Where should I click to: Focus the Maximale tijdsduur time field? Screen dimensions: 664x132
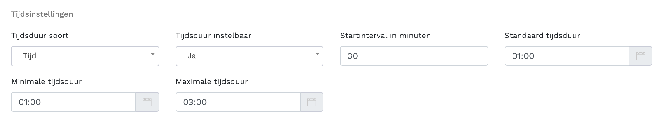click(238, 102)
